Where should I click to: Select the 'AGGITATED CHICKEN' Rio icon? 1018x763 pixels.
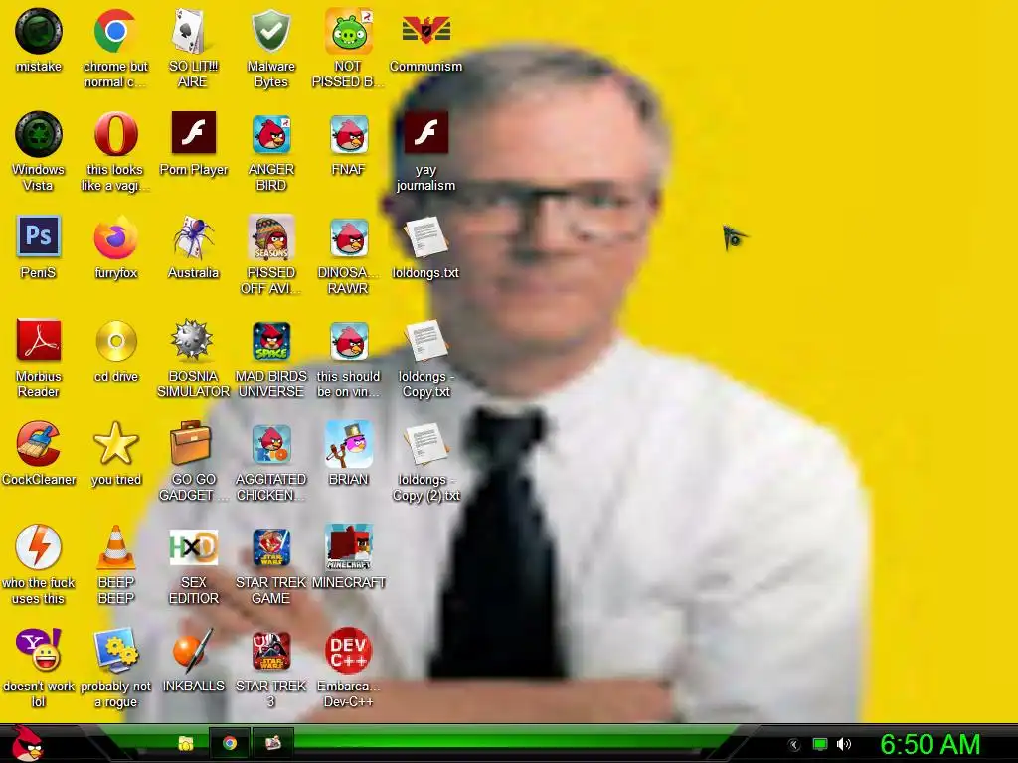pos(270,444)
